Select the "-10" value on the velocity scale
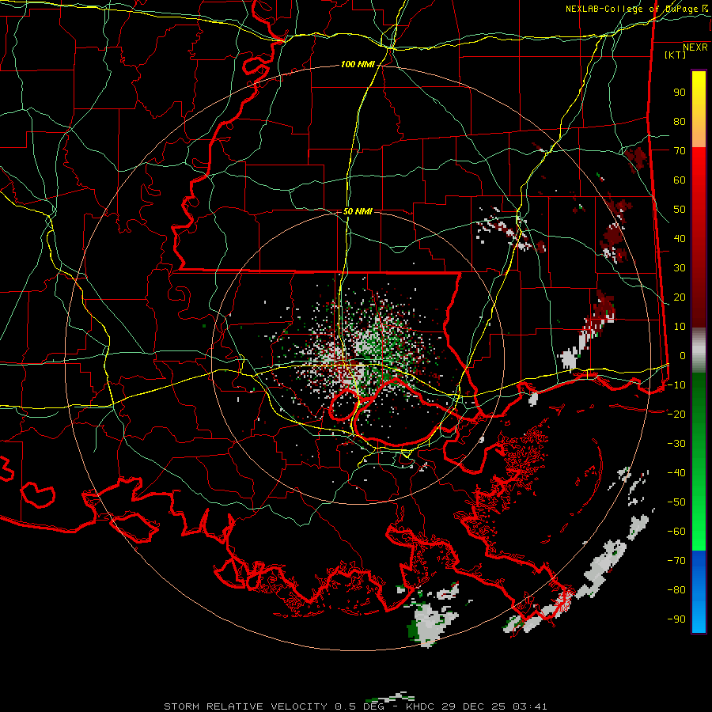712x712 pixels. pyautogui.click(x=676, y=385)
